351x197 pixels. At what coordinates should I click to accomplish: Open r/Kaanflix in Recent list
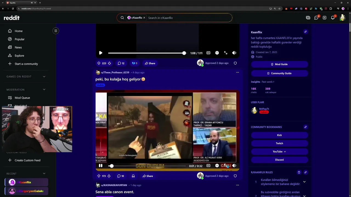(x=27, y=182)
